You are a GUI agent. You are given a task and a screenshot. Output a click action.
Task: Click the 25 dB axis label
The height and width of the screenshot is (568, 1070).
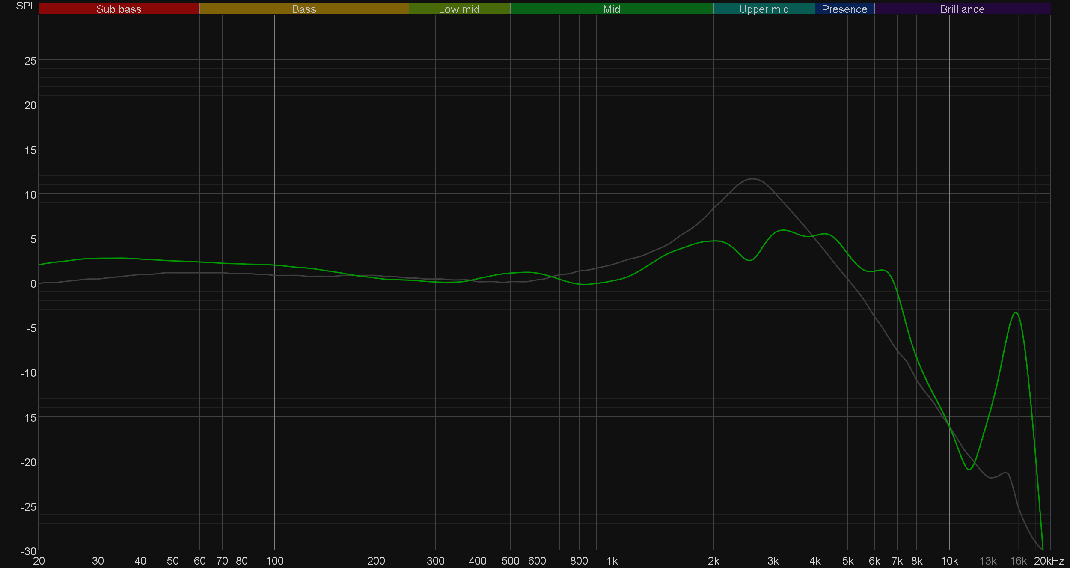[30, 61]
